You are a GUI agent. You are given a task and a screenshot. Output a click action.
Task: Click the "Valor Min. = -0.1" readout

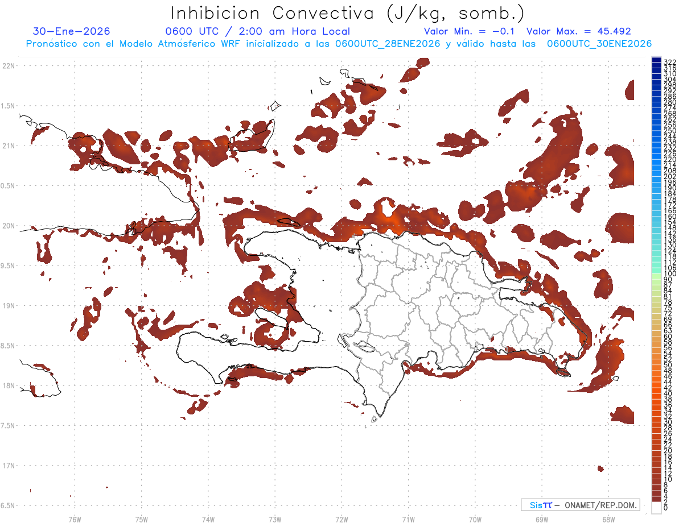469,31
